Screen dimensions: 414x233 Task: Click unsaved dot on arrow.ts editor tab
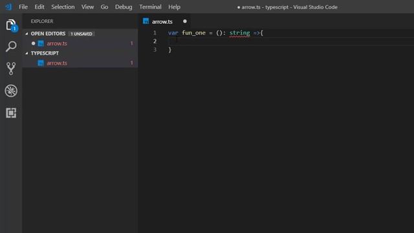click(x=185, y=21)
